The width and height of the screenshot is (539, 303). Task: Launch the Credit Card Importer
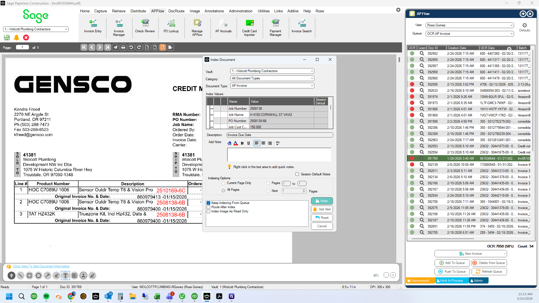click(249, 28)
